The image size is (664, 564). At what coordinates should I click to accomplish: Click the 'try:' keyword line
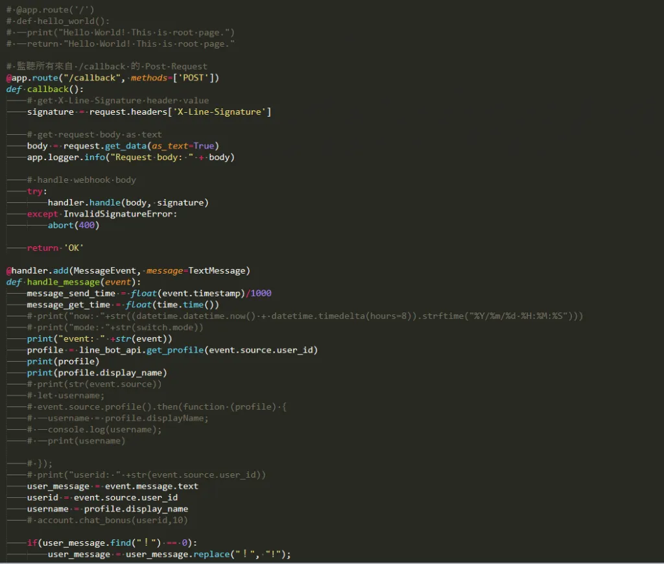[37, 191]
